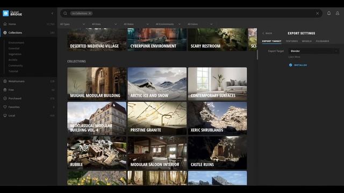Open Arctic Ice and Snow collection
This screenshot has width=344, height=193.
click(157, 84)
